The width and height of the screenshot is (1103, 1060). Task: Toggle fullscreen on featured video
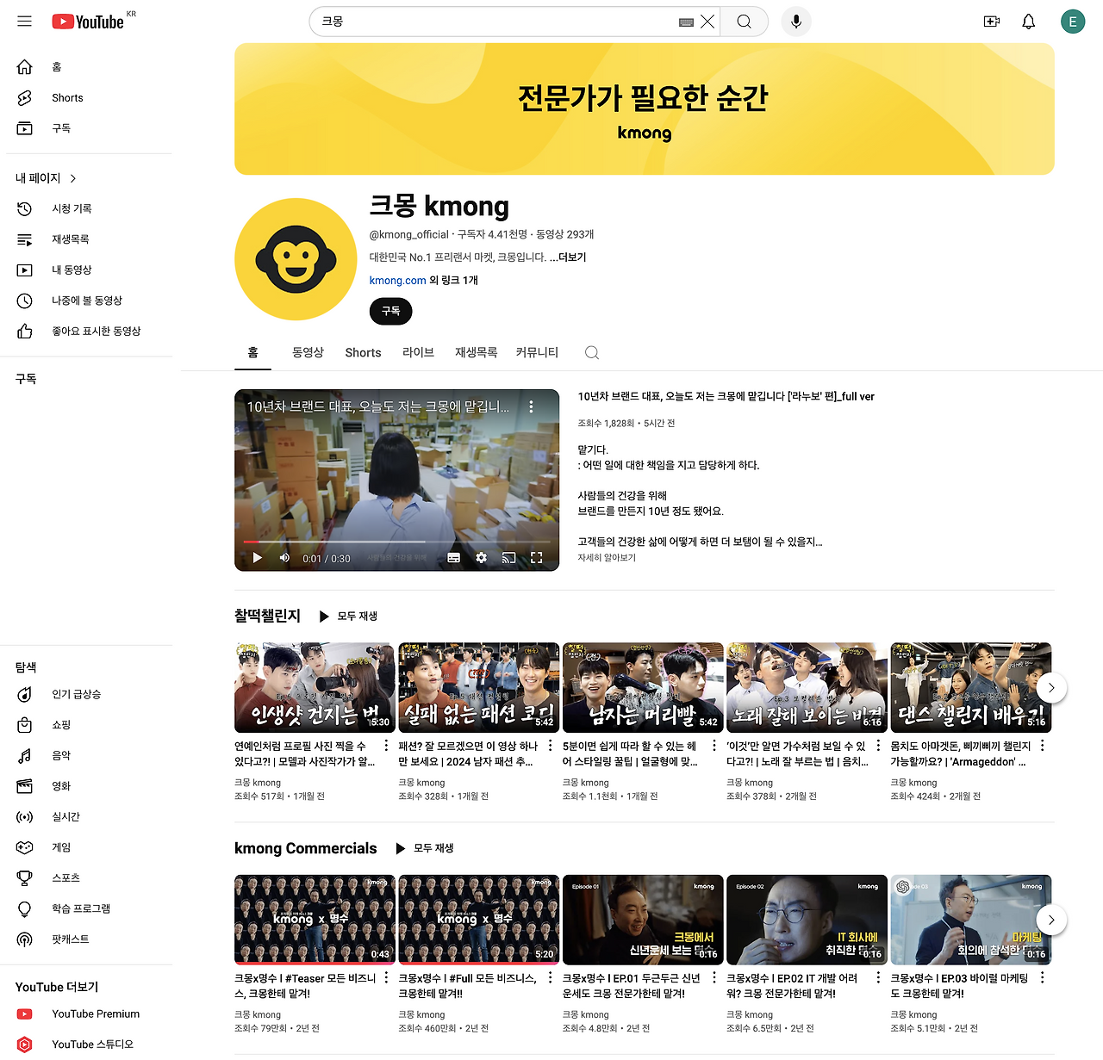pos(537,558)
